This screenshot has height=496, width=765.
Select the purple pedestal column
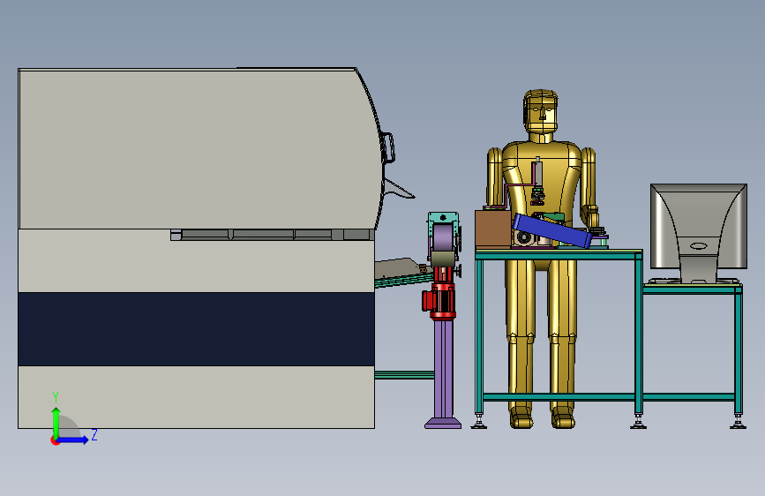[443, 369]
